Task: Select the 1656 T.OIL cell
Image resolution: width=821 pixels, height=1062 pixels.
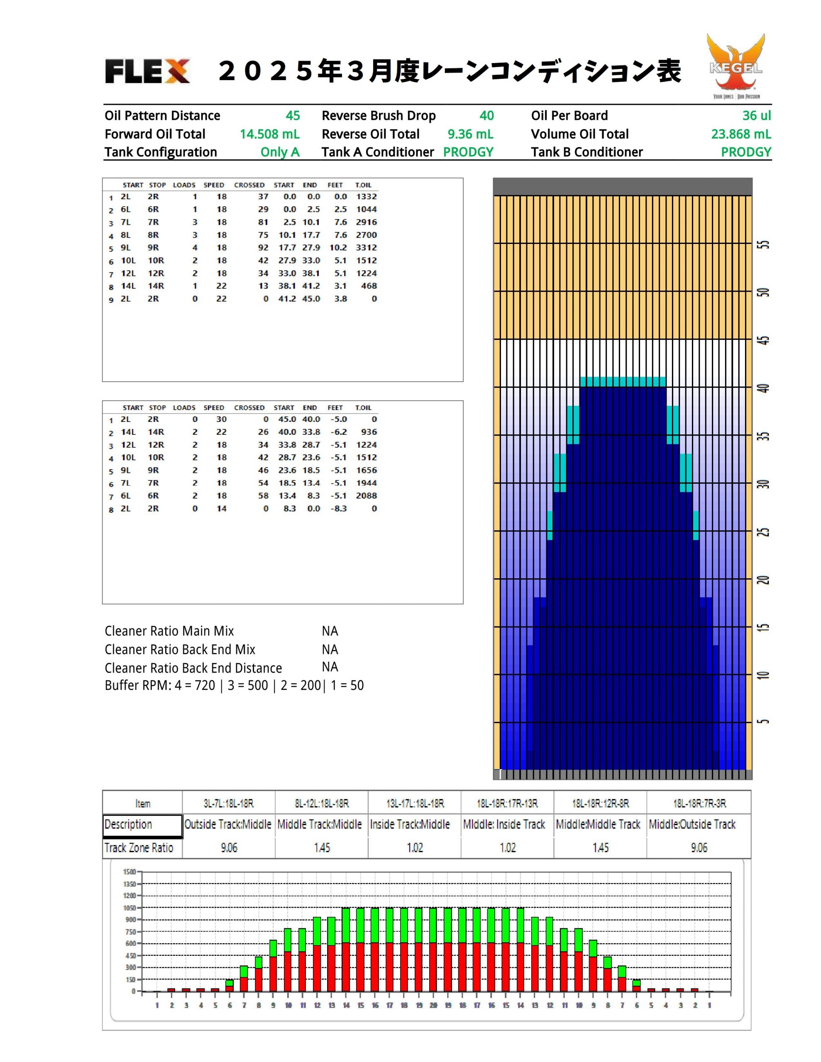Action: pyautogui.click(x=367, y=470)
